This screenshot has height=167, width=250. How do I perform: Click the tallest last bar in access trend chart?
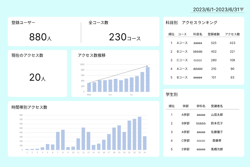pos(148,79)
